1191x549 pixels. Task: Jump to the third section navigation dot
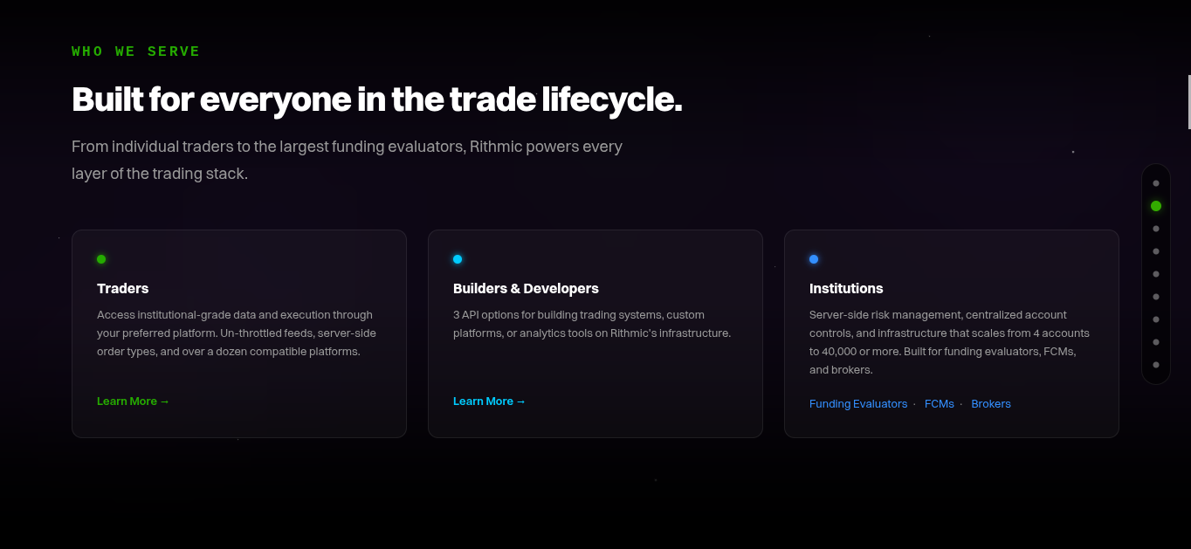(1156, 229)
